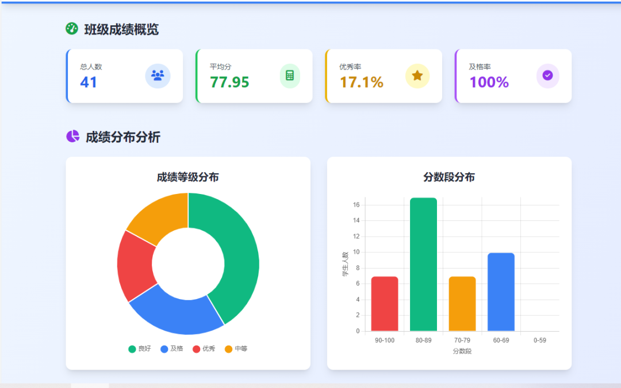
Task: Click the yellow star icon on 优秀率 card
Action: (x=417, y=76)
